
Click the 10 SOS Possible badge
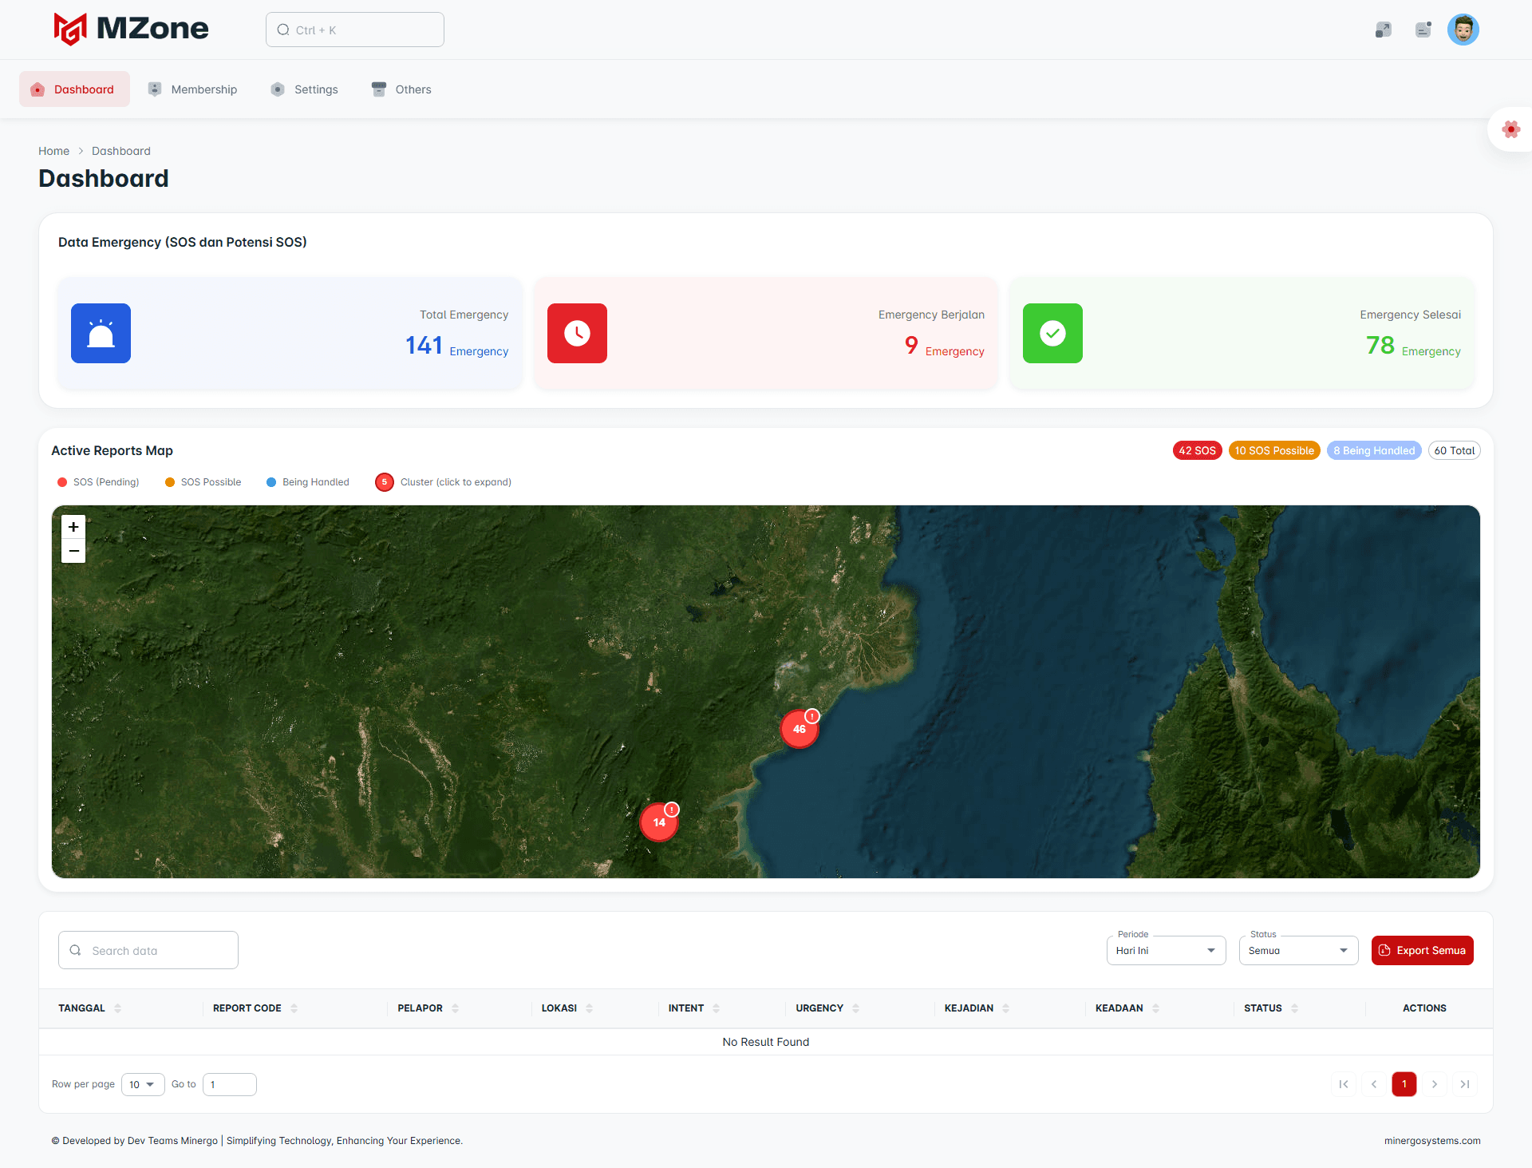point(1274,450)
